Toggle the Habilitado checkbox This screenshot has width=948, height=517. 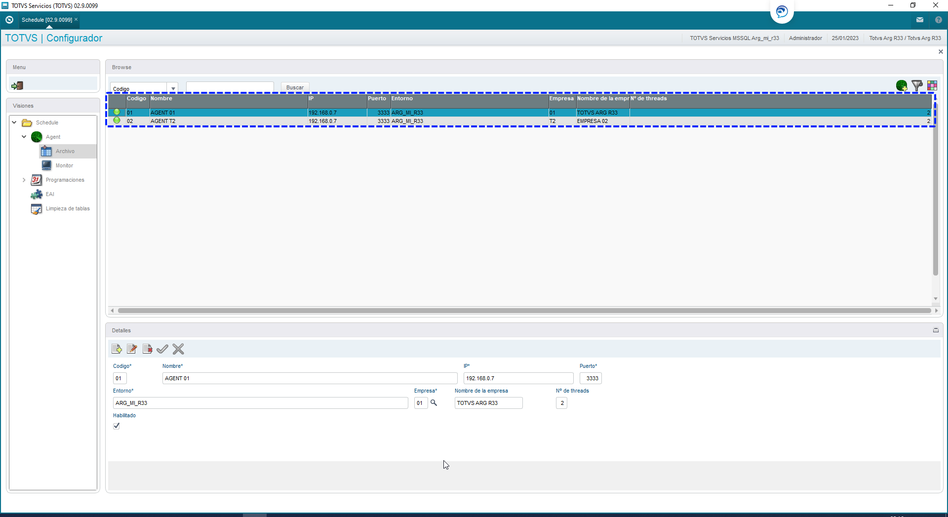pos(117,426)
